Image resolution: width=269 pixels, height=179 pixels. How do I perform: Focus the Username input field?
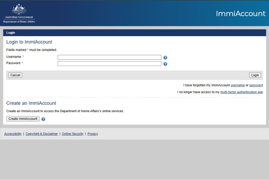tap(109, 57)
